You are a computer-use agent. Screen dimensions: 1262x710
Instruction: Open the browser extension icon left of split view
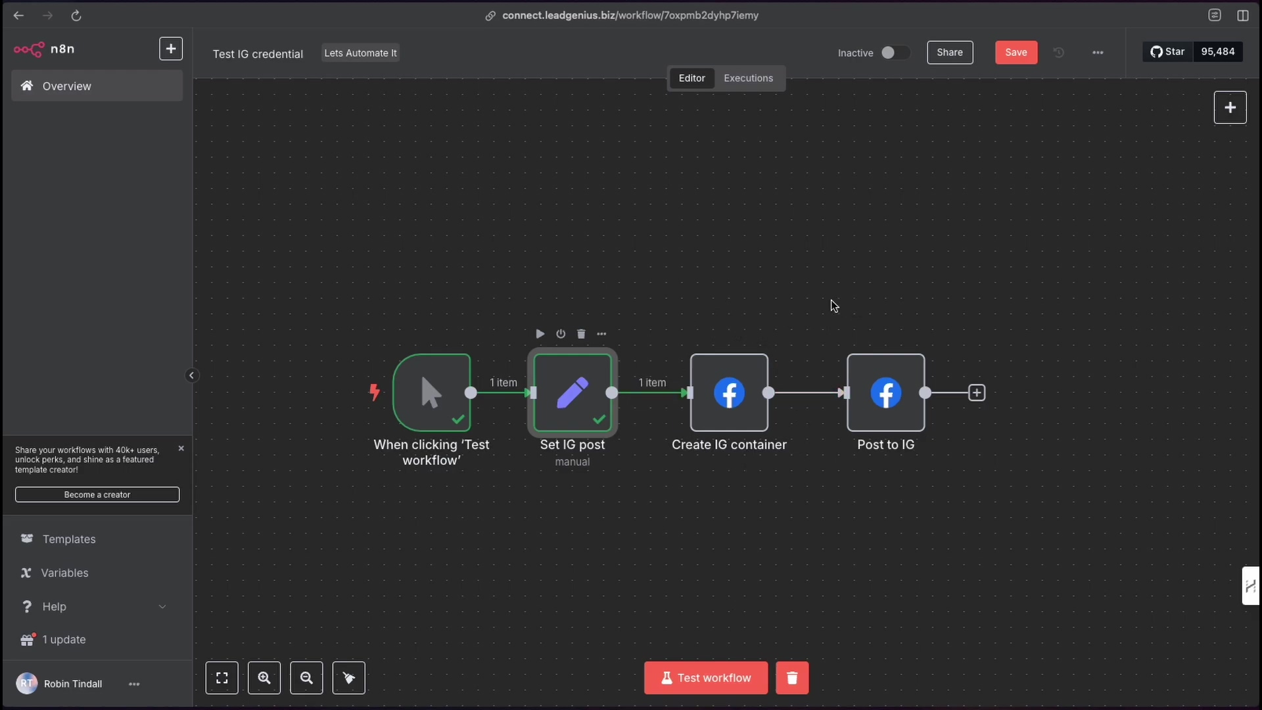coord(1215,15)
